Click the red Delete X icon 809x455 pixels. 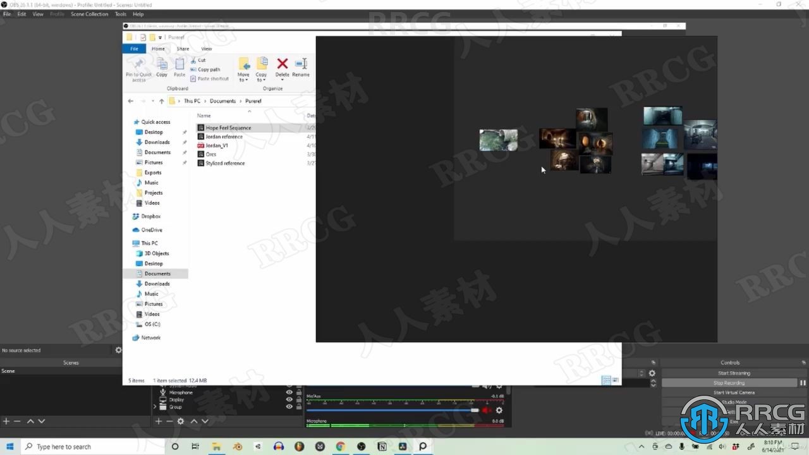tap(283, 63)
